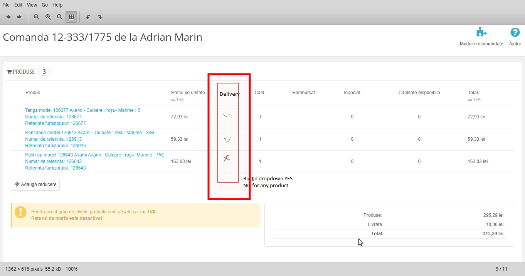Click the Adauga reducere button
The image size is (525, 276).
35,185
